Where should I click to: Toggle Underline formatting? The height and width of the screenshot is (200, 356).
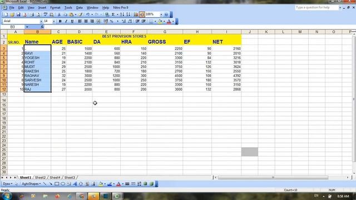click(x=72, y=21)
